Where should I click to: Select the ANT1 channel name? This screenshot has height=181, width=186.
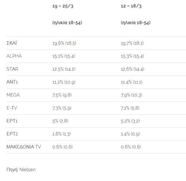click(x=12, y=82)
